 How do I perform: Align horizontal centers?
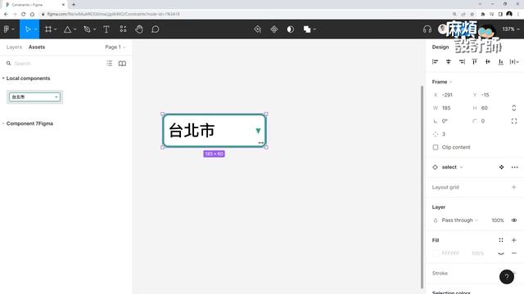pyautogui.click(x=449, y=62)
